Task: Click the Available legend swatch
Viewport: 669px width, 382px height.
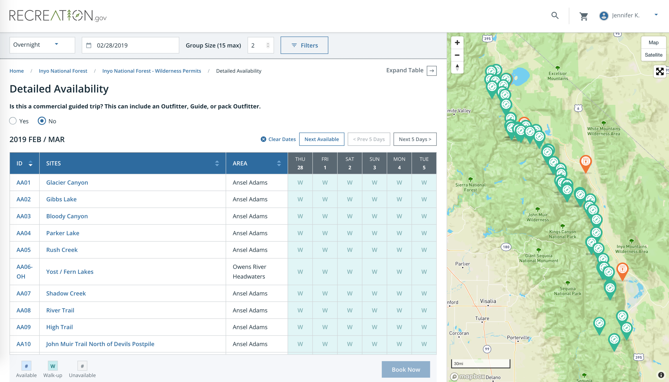Action: [x=26, y=366]
